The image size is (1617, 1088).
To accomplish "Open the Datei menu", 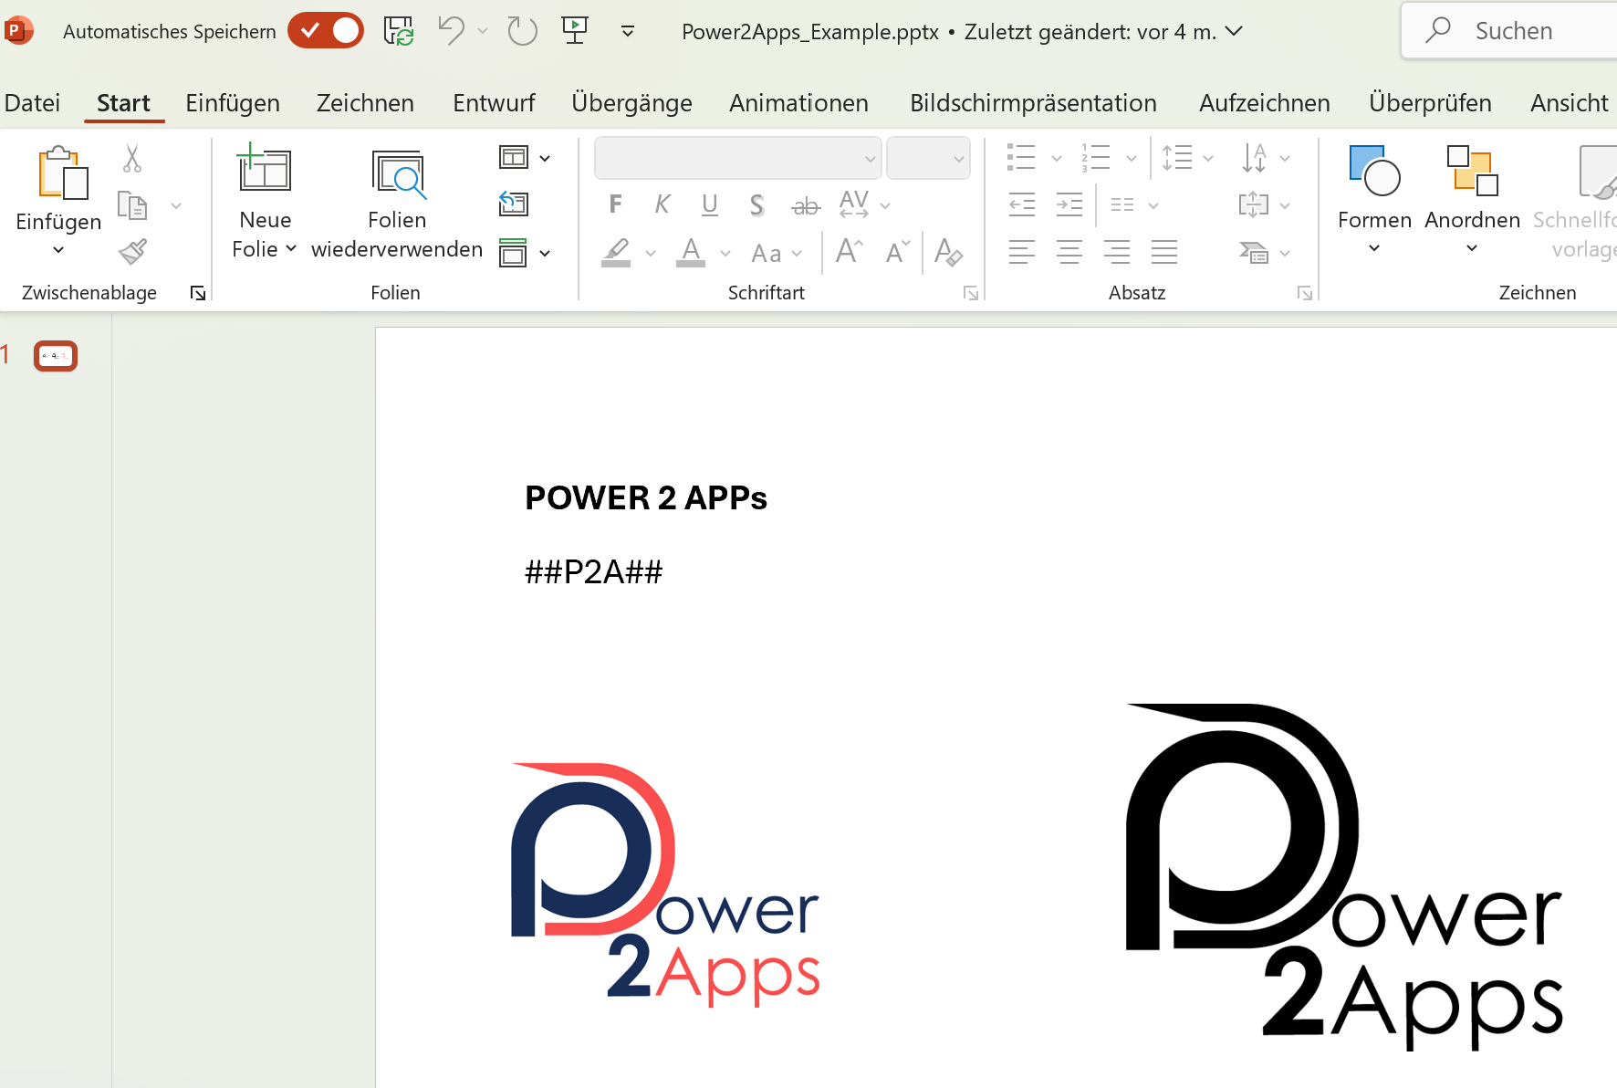I will (32, 103).
